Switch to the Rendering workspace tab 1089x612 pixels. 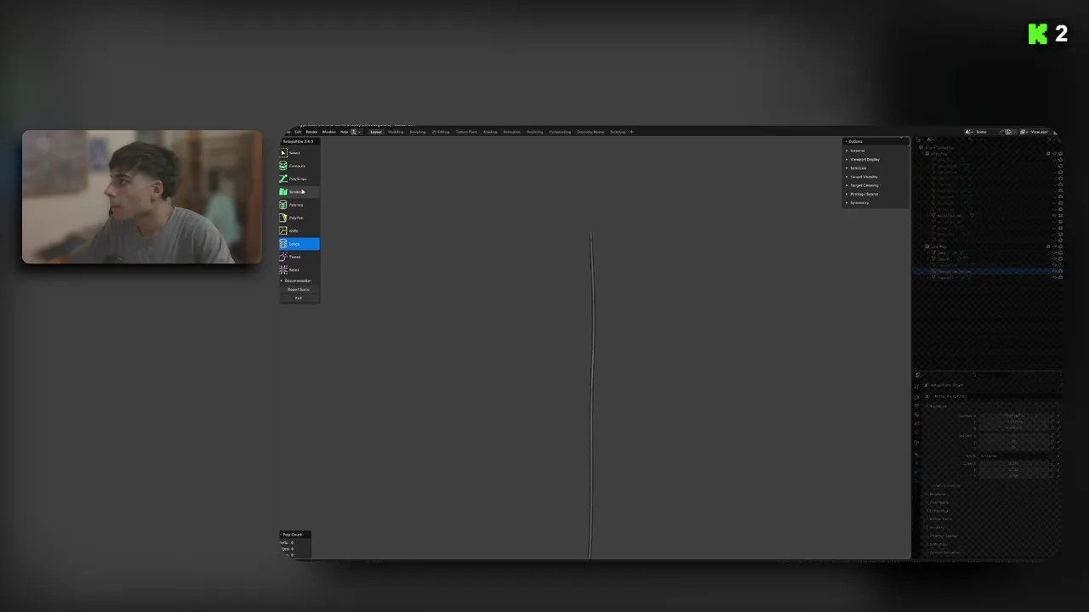[x=534, y=132]
